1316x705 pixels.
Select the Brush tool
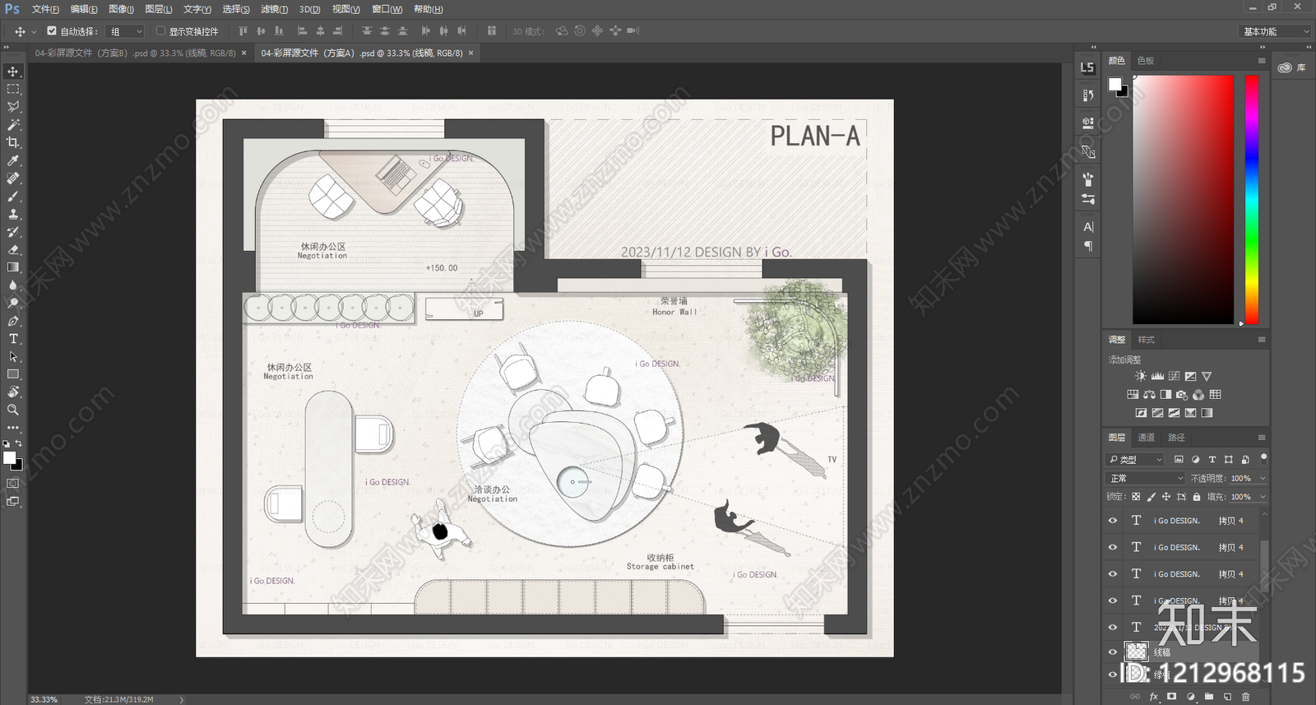(13, 196)
